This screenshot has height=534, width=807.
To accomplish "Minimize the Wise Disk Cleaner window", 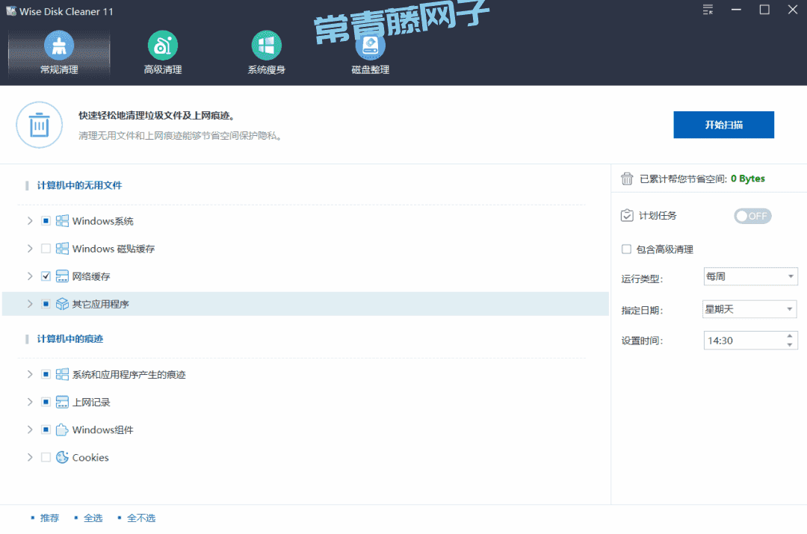I will point(737,10).
